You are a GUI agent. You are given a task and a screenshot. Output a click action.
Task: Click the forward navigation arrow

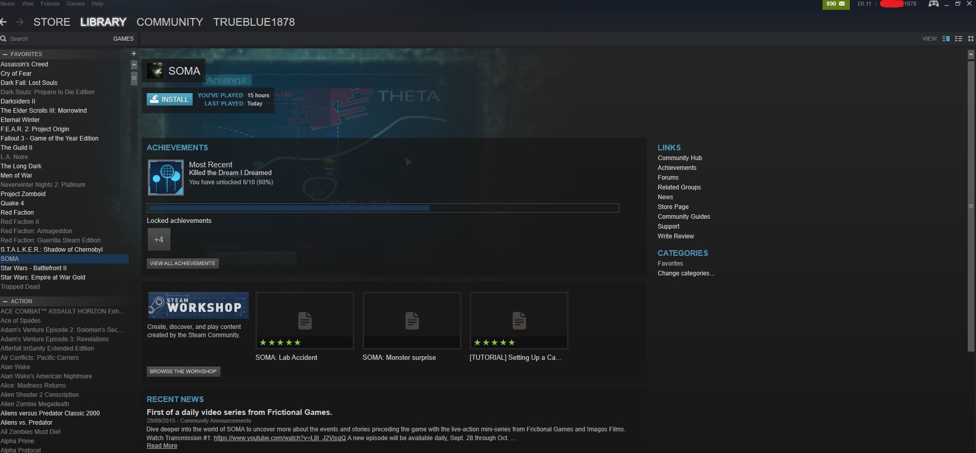20,22
